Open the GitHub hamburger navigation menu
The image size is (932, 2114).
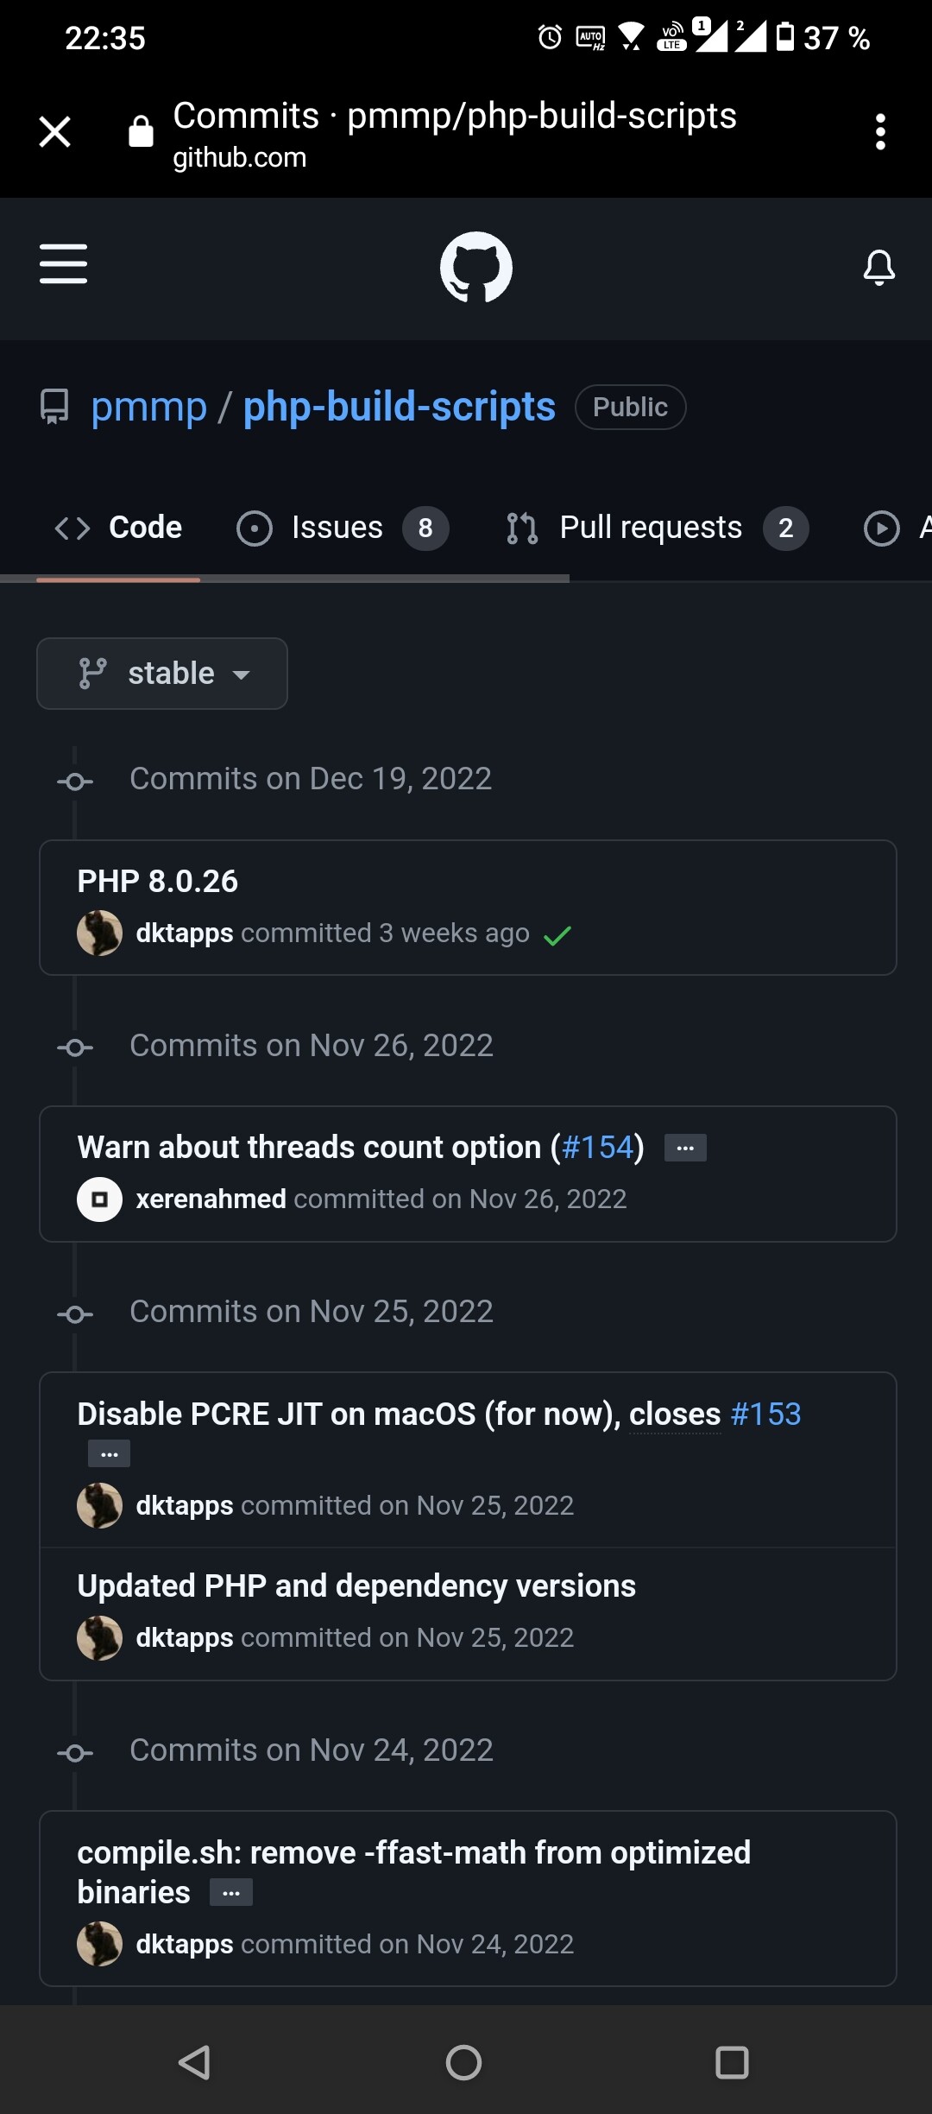click(63, 263)
